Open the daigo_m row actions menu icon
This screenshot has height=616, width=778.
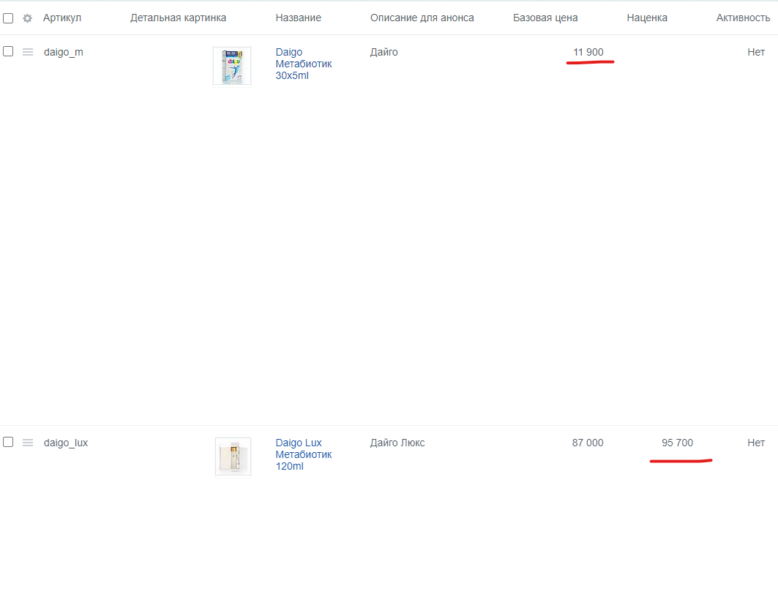coord(28,52)
